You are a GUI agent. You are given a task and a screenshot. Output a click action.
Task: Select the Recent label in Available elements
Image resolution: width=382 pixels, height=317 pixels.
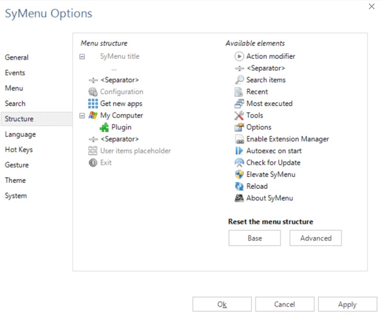coord(257,92)
